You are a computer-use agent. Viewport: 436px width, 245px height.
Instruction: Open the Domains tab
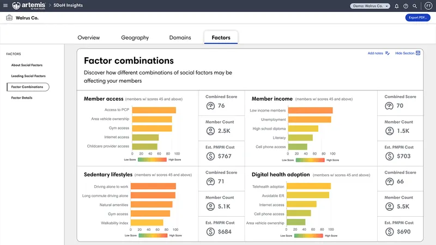(180, 38)
